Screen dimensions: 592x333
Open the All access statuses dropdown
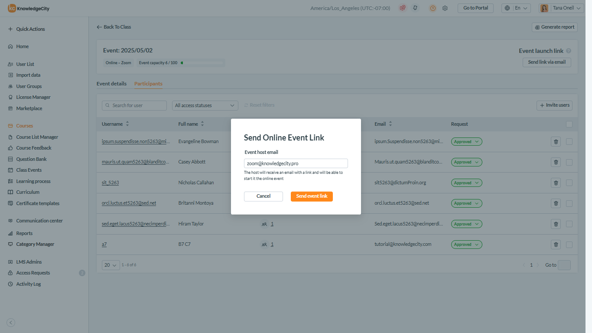tap(205, 105)
